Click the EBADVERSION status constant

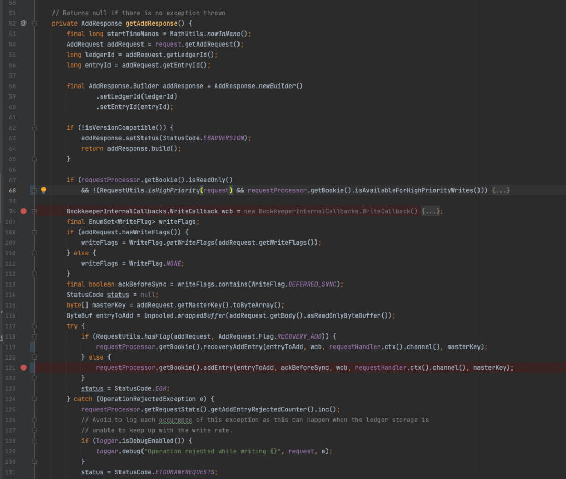pyautogui.click(x=223, y=138)
